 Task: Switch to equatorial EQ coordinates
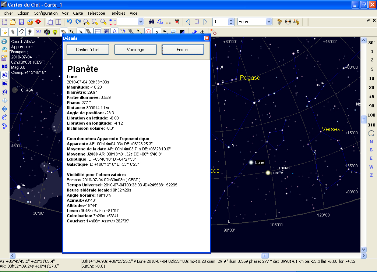pos(4,67)
